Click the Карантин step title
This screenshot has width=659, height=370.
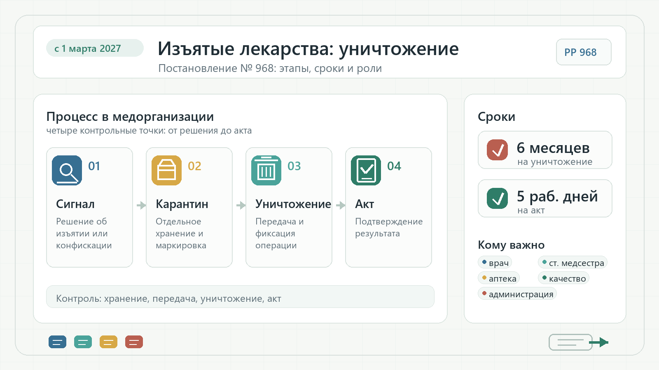pyautogui.click(x=182, y=204)
